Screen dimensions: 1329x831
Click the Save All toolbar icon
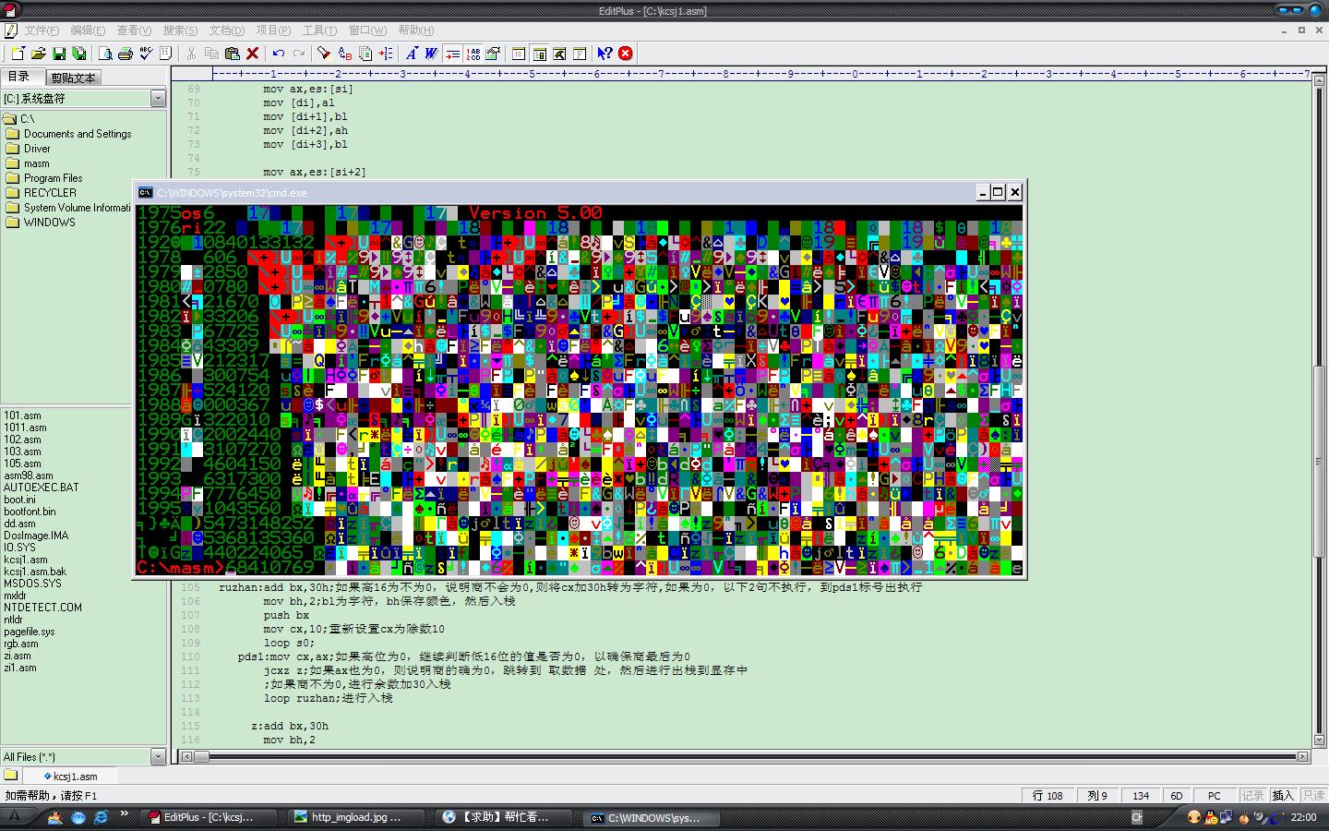point(79,54)
